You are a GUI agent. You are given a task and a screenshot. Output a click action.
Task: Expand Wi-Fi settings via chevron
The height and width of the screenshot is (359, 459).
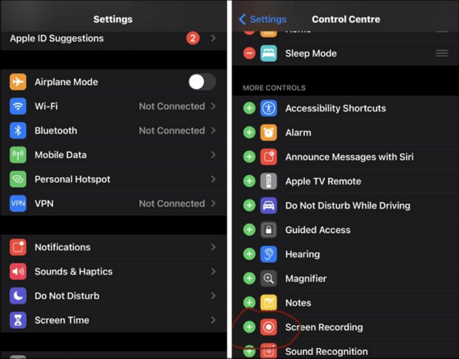pos(214,106)
